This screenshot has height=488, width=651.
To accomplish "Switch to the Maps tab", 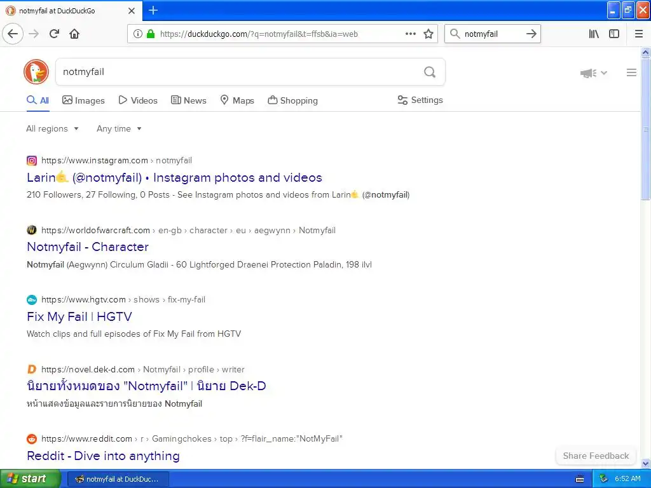I will click(237, 100).
